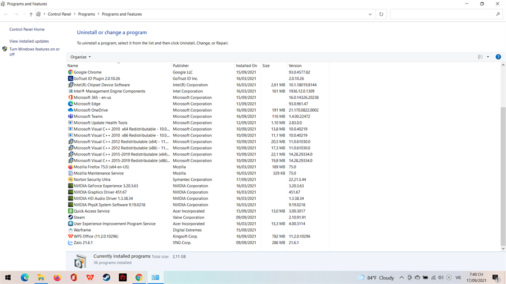
Task: Click View installed updates link
Action: click(29, 41)
